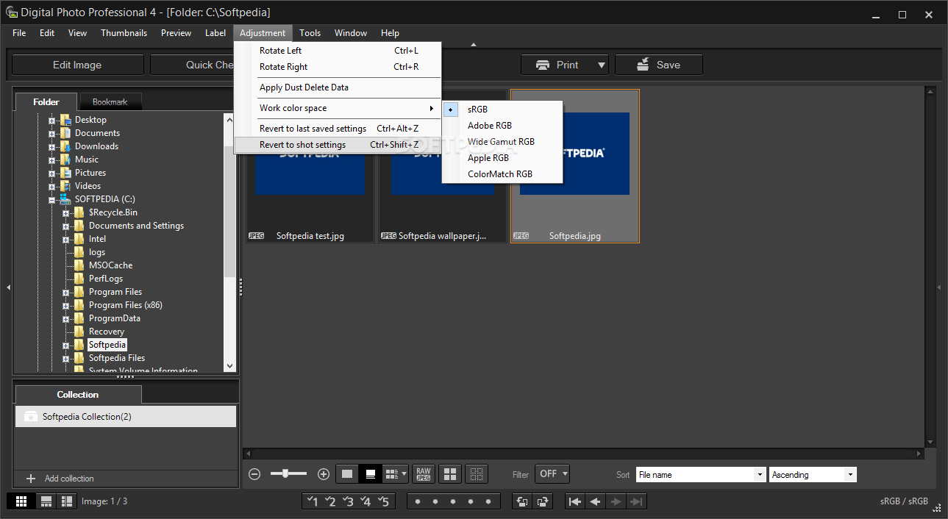Viewport: 948px width, 519px height.
Task: Expand the Program Files folder node
Action: pyautogui.click(x=65, y=293)
